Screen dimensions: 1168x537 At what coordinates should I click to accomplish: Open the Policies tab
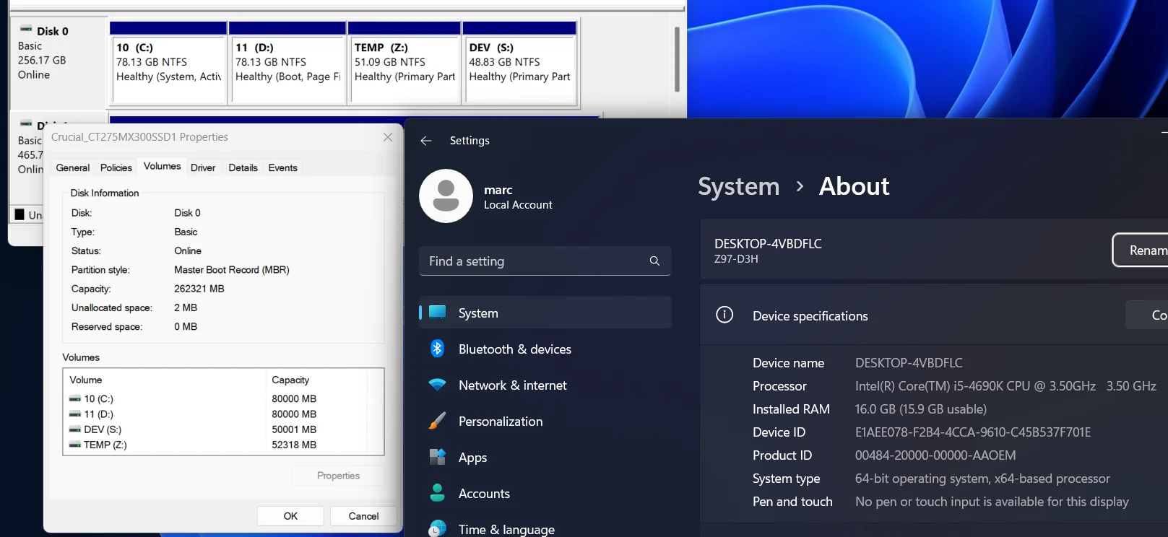click(116, 167)
